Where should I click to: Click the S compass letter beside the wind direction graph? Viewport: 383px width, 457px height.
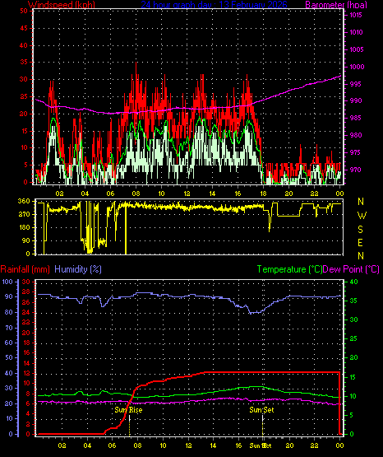tap(361, 230)
